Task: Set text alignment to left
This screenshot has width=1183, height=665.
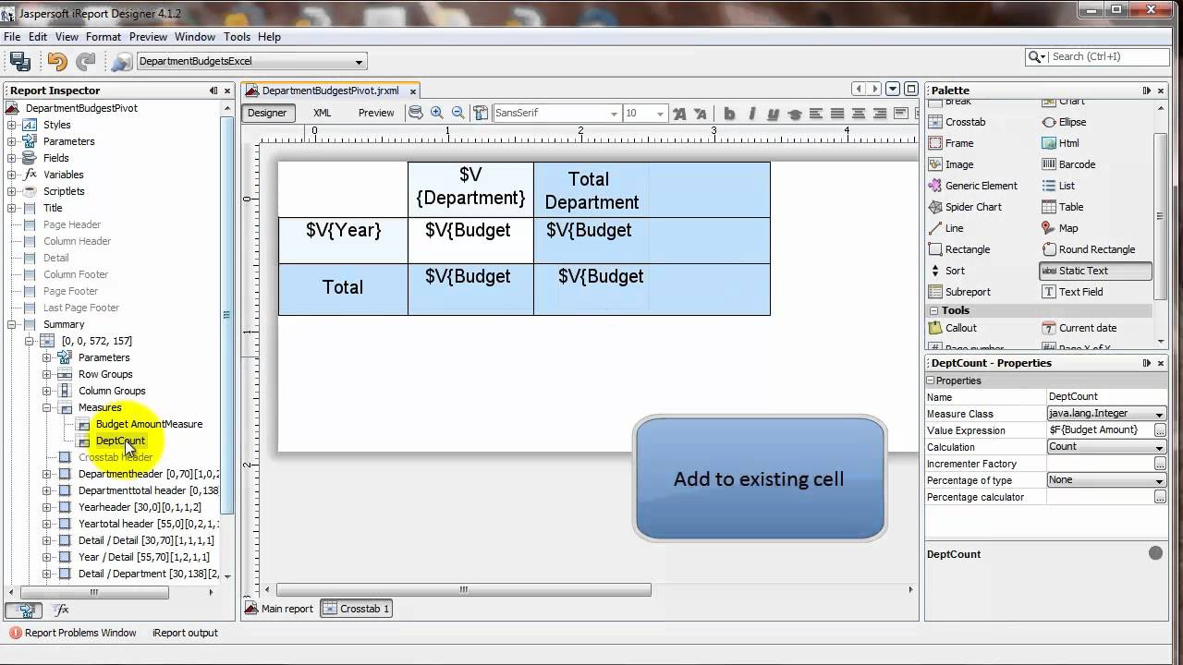Action: (x=816, y=114)
